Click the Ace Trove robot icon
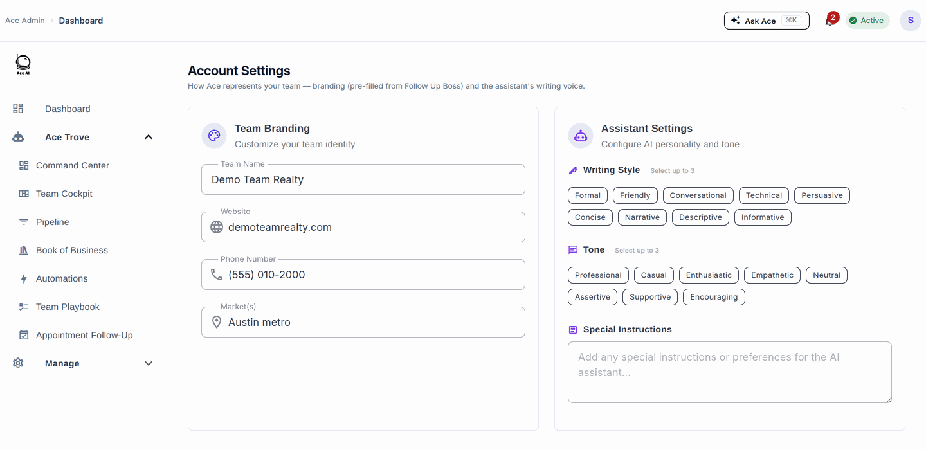 pos(18,137)
